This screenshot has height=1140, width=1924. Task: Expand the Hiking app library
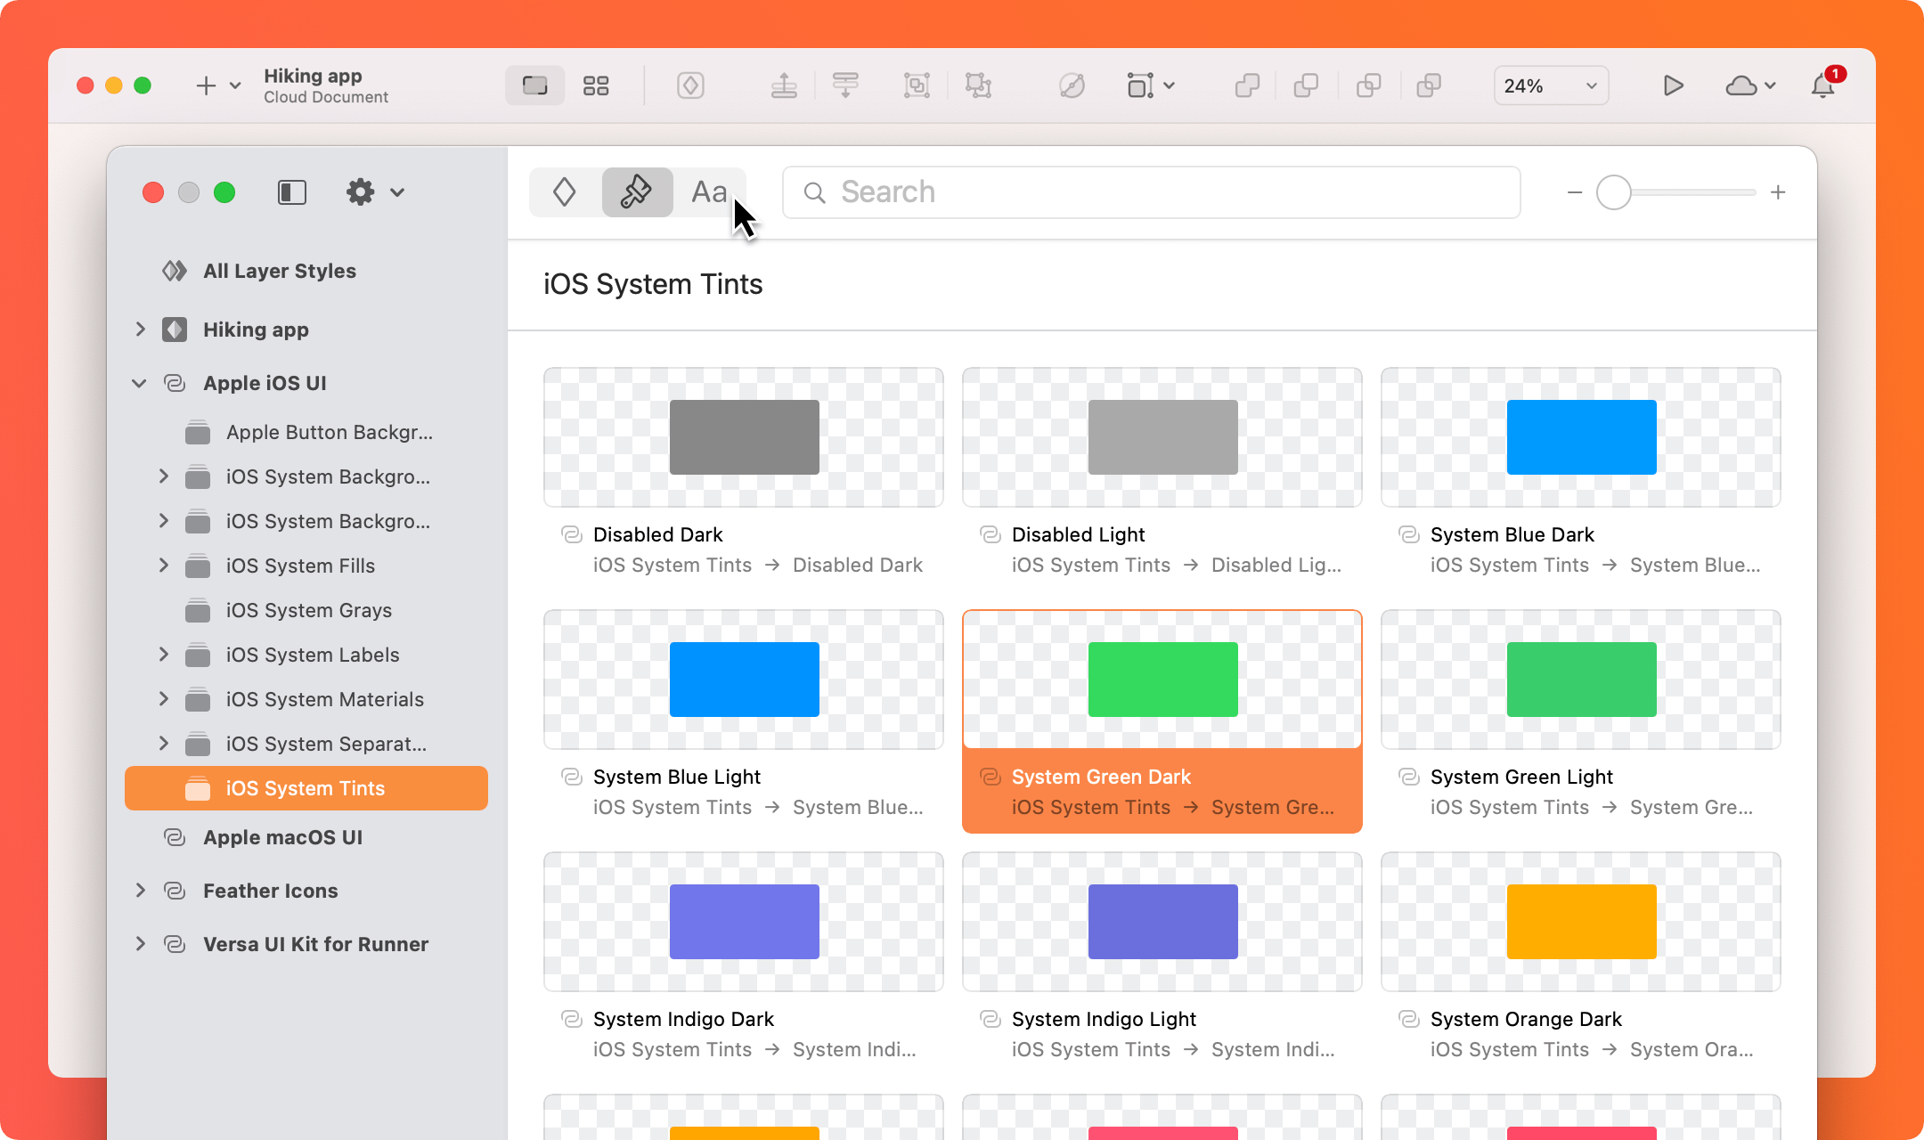point(140,330)
